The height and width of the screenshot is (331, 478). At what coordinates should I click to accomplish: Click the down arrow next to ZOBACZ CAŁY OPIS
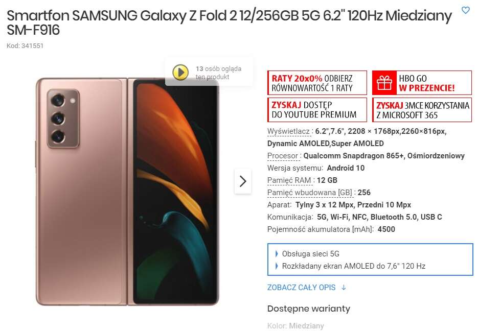coord(344,288)
